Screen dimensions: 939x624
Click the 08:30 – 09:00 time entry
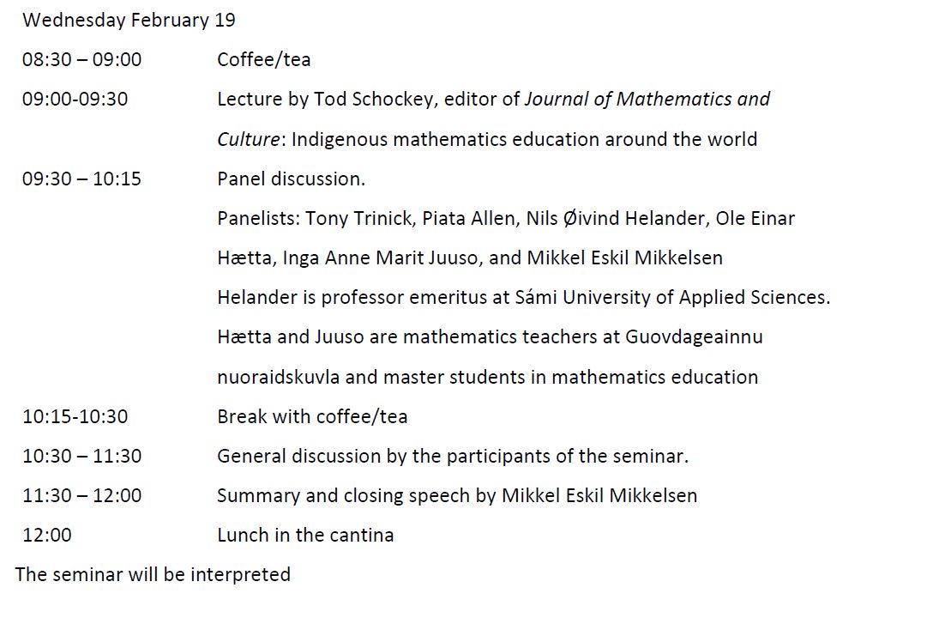click(82, 59)
